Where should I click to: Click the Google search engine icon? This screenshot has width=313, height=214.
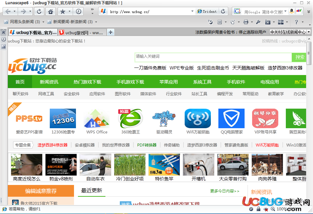[237, 11]
